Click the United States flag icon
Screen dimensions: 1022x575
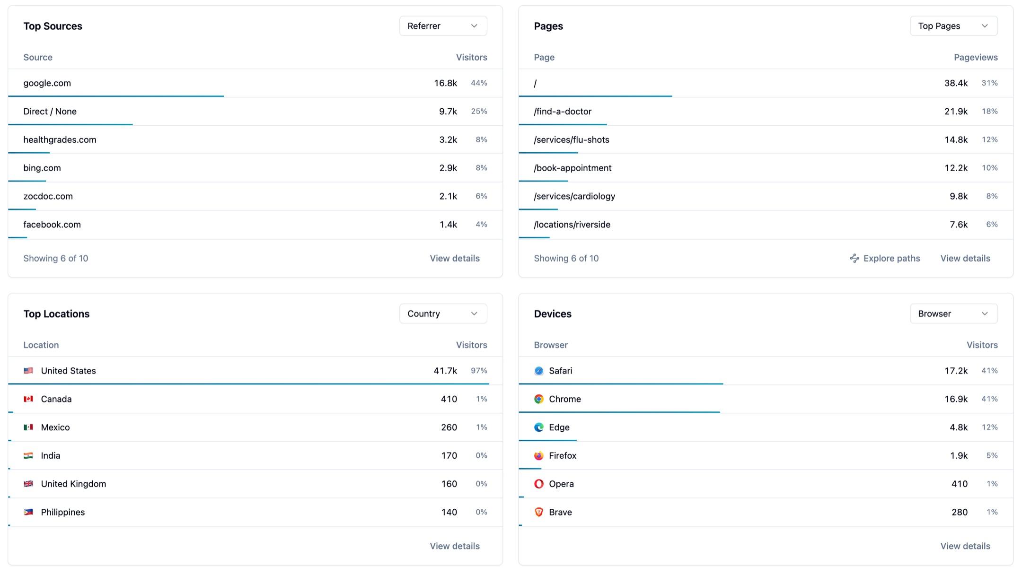tap(28, 371)
